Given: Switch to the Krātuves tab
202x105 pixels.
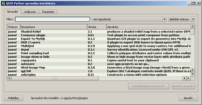Looking at the screenshot, I should coord(30,12).
